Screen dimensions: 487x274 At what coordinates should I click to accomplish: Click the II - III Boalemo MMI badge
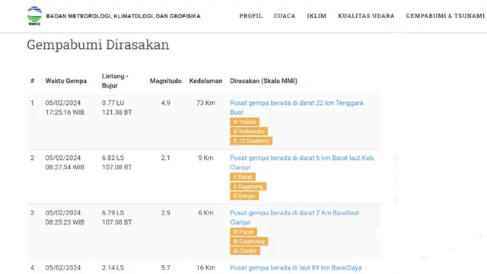coord(251,141)
